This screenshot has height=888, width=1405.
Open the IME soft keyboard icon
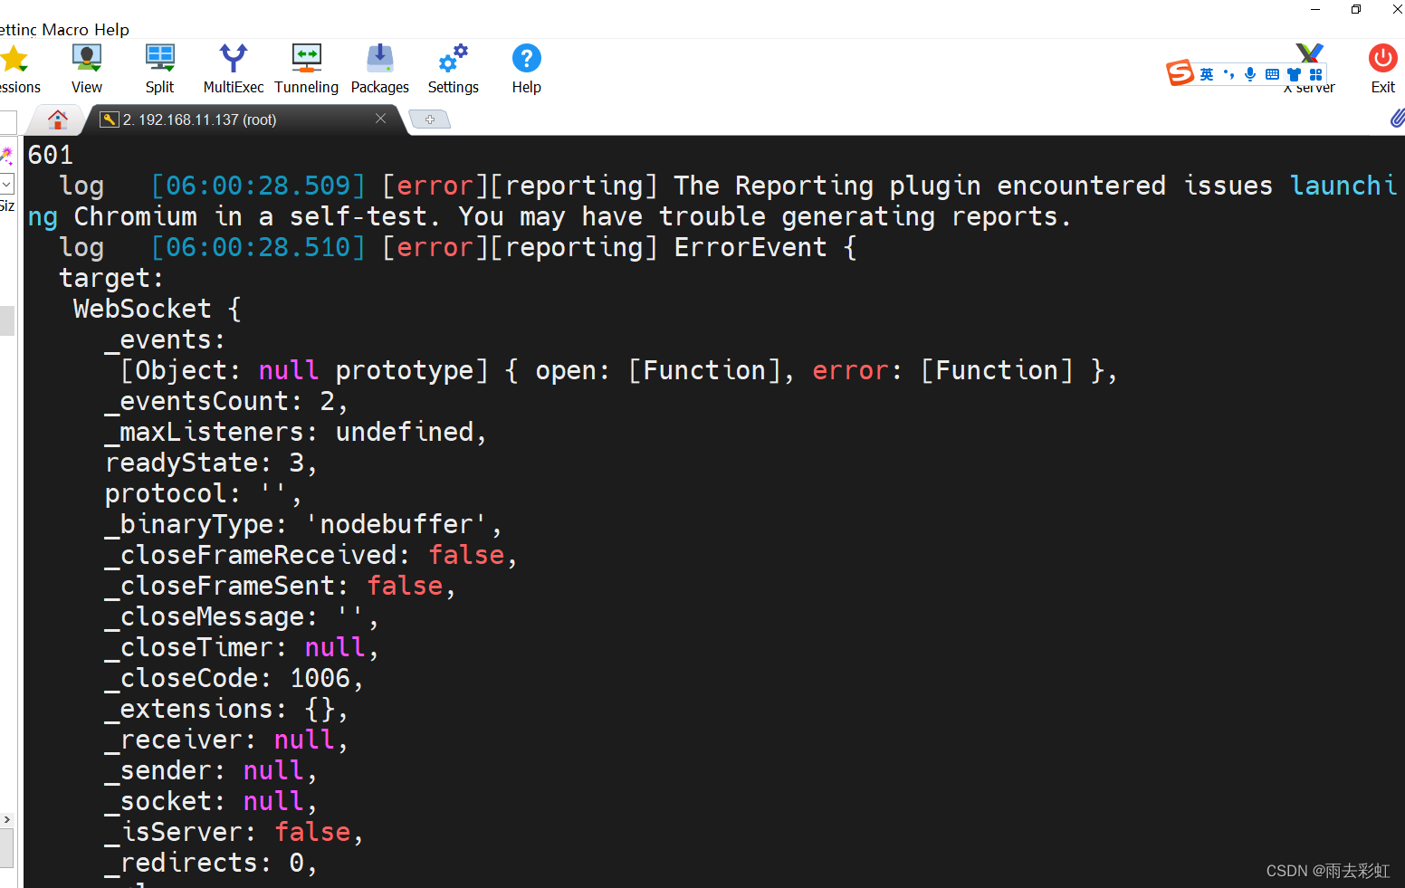coord(1272,74)
